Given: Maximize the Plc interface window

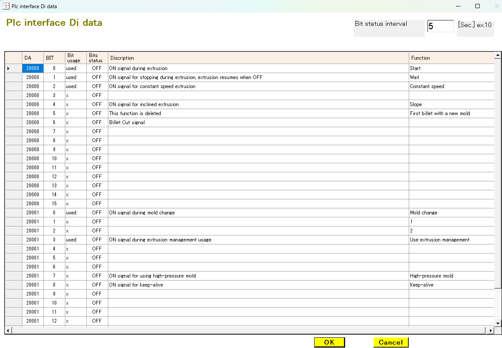Looking at the screenshot, I should pyautogui.click(x=478, y=6).
